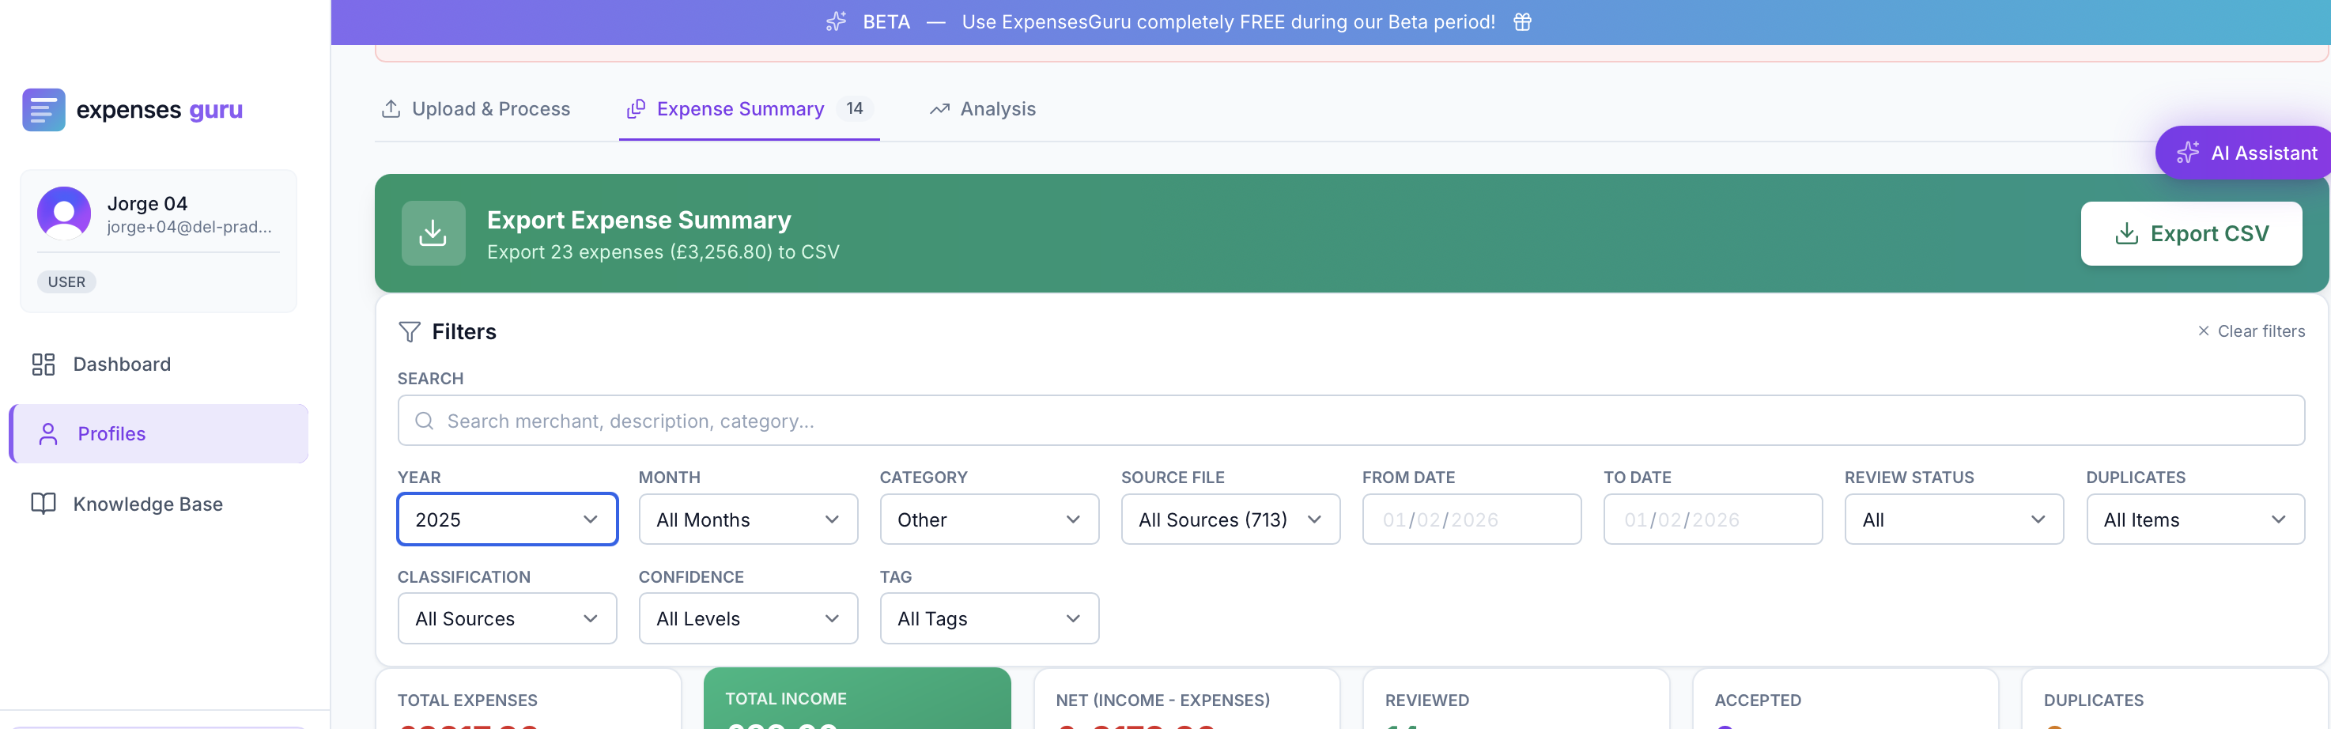Open the Confidence dropdown showing All Levels
This screenshot has width=2331, height=729.
point(747,618)
